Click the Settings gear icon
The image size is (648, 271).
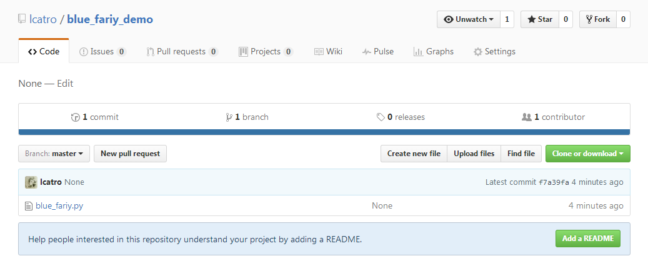478,52
